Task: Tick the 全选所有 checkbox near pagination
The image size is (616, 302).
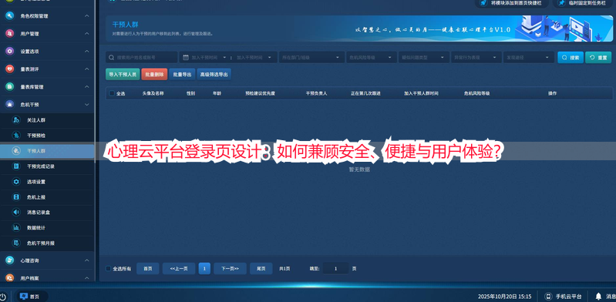Action: 109,269
